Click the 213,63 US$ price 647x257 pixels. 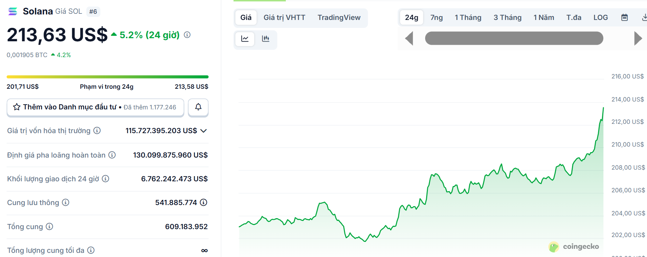pyautogui.click(x=57, y=35)
